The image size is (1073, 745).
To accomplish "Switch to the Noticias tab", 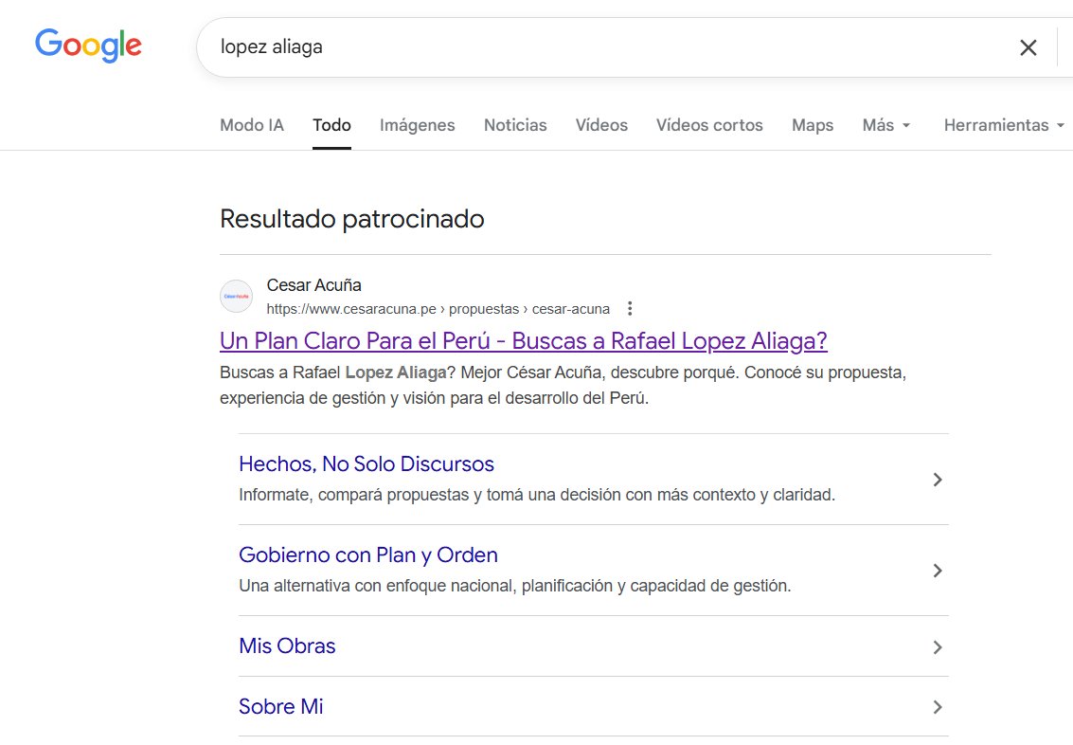I will (x=515, y=125).
